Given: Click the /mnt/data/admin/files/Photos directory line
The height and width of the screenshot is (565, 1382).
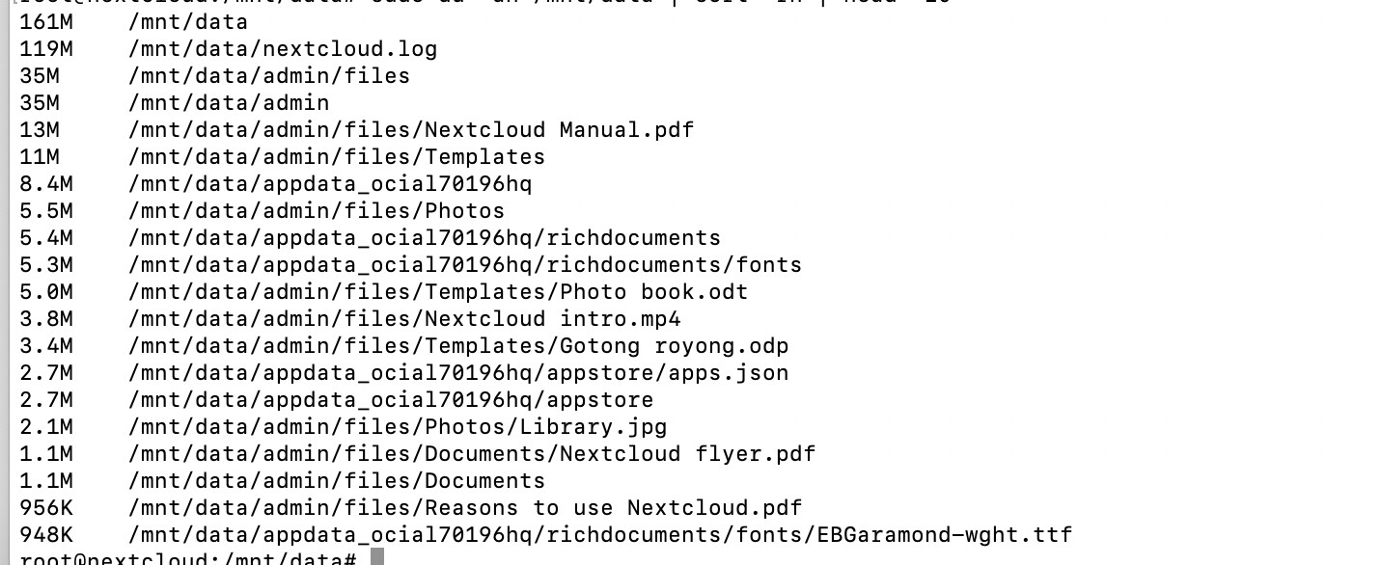Looking at the screenshot, I should tap(316, 210).
